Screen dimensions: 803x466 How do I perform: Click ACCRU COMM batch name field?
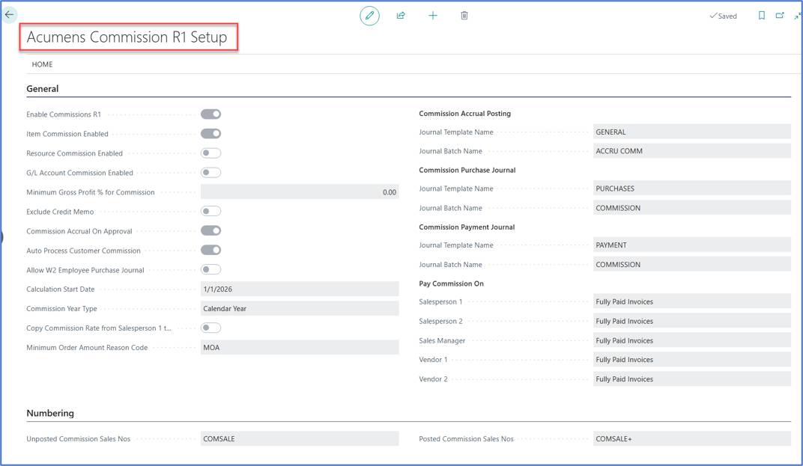(692, 151)
